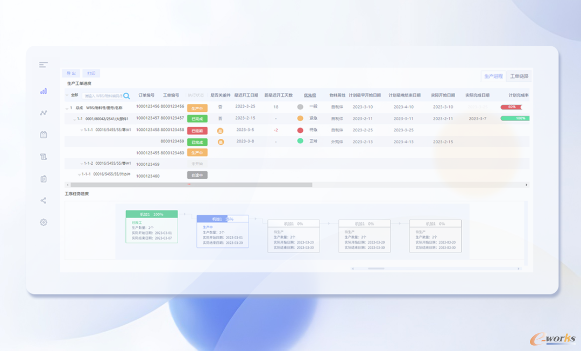Click the red 50% completion progress bar
The image size is (581, 351).
[512, 107]
